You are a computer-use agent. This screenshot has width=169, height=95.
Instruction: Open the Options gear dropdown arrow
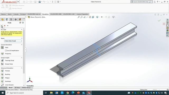(x=60, y=2)
